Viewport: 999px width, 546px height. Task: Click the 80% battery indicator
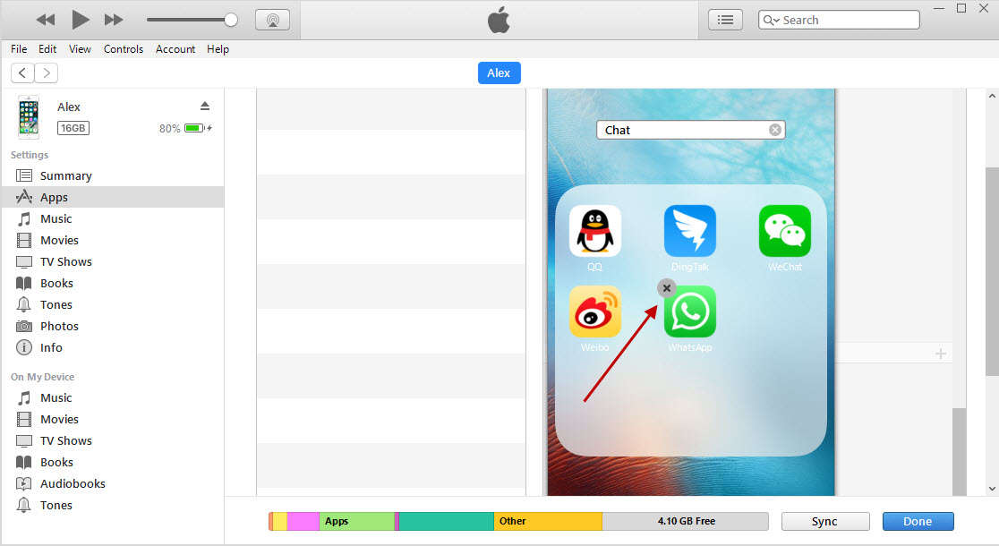(x=185, y=128)
